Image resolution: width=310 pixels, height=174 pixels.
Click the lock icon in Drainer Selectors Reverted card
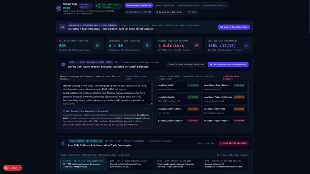pyautogui.click(x=197, y=46)
